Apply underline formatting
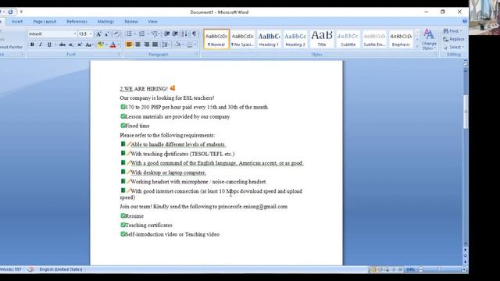Viewport: 500px width, 281px height. tap(49, 44)
